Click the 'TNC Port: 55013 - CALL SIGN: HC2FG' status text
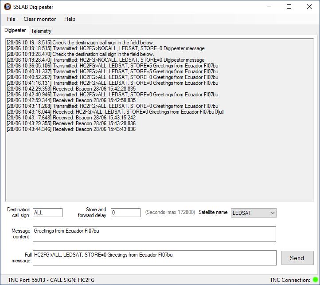 (x=51, y=280)
